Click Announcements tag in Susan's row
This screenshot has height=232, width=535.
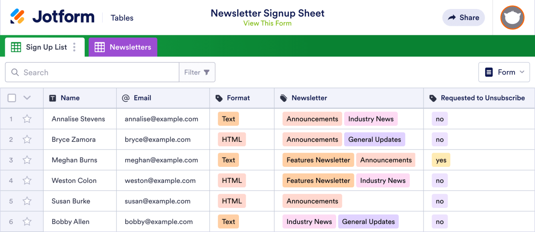point(312,201)
